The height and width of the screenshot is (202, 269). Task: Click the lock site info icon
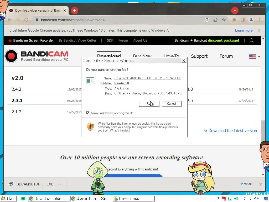(37, 20)
